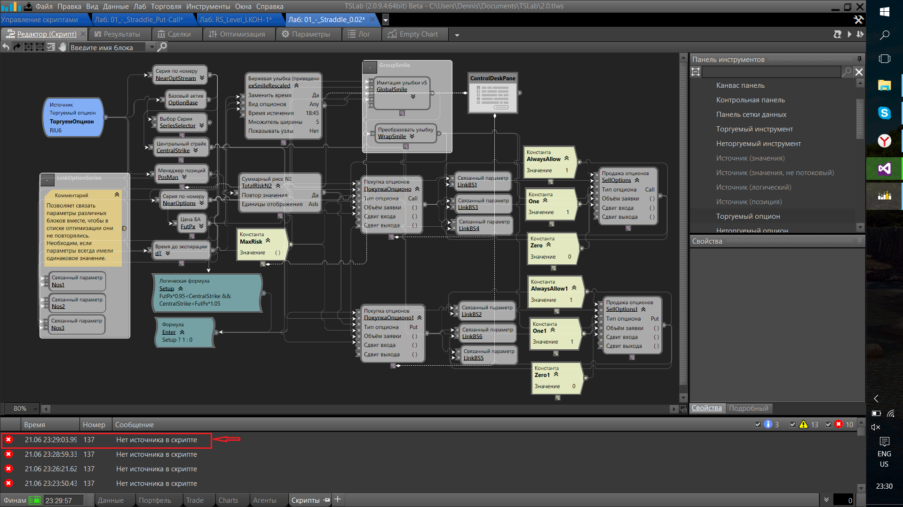Click the script run arrow icon

tap(849, 34)
